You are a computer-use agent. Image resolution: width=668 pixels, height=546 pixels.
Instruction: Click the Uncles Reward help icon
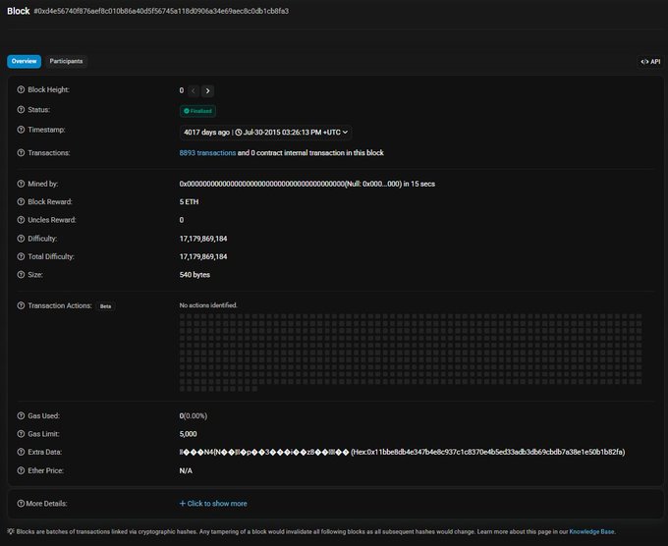(x=21, y=220)
